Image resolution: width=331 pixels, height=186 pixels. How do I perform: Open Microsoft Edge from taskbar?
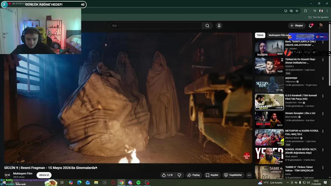pyautogui.click(x=79, y=183)
